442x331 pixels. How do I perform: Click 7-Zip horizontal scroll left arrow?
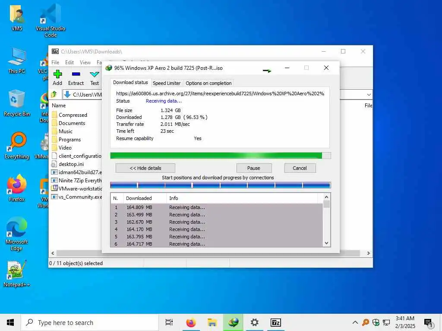pyautogui.click(x=53, y=253)
